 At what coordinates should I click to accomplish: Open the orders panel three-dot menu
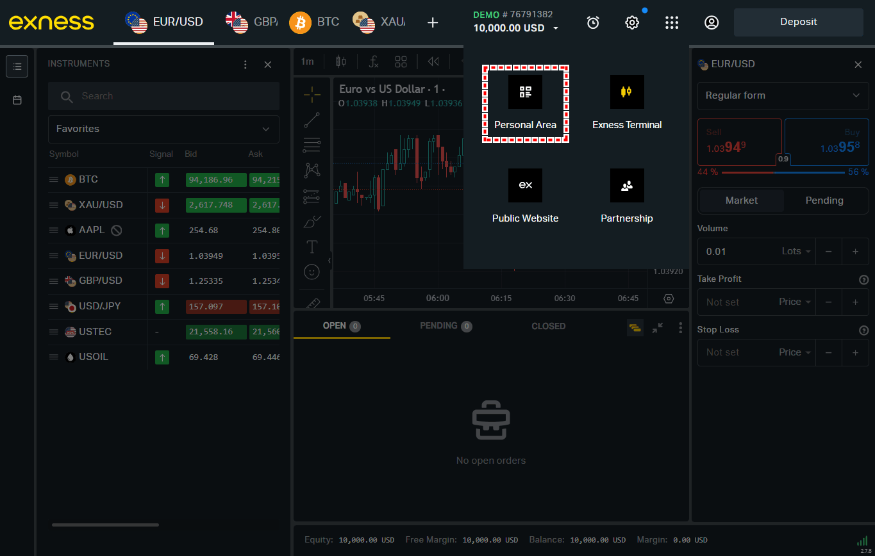(x=681, y=327)
